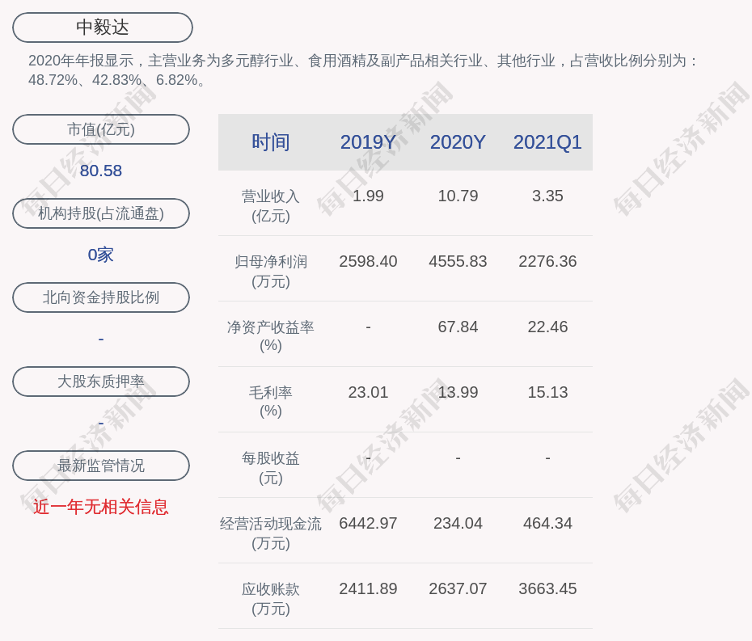Viewport: 752px width, 641px height.
Task: Select the 北向资金持股比例 pill
Action: (x=101, y=297)
